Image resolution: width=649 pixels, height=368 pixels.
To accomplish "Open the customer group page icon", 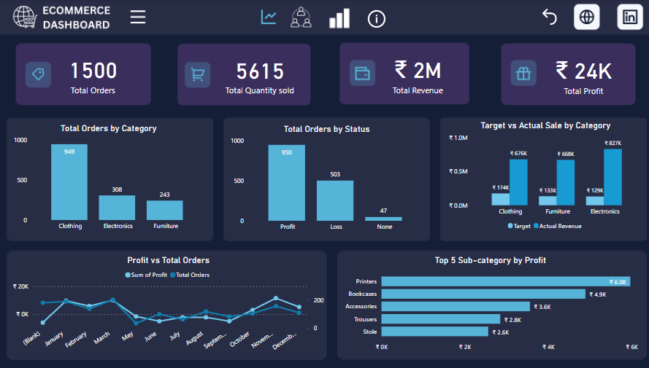I will (301, 17).
